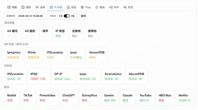Image resolution: width=198 pixels, height=110 pixels.
Task: Click the AS 组织 card
Action: coord(30,33)
